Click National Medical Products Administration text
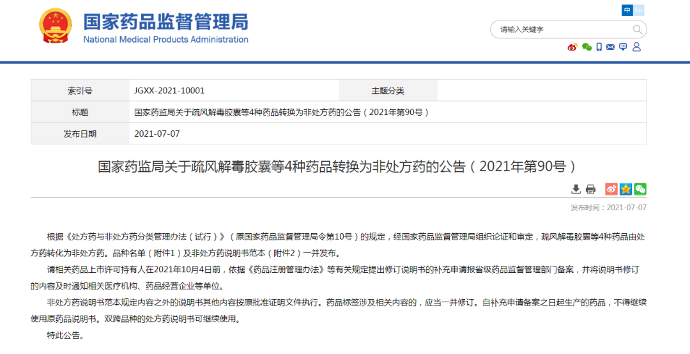690x354 pixels. [x=166, y=40]
